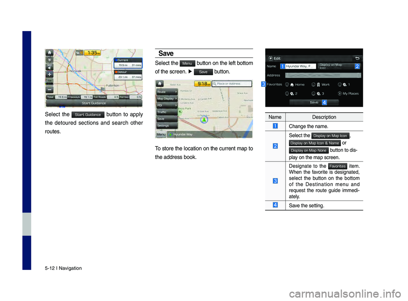
Task: Click the inline Favorites button in table
Action: click(337, 166)
